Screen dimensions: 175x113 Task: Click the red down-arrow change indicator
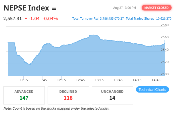26,18
